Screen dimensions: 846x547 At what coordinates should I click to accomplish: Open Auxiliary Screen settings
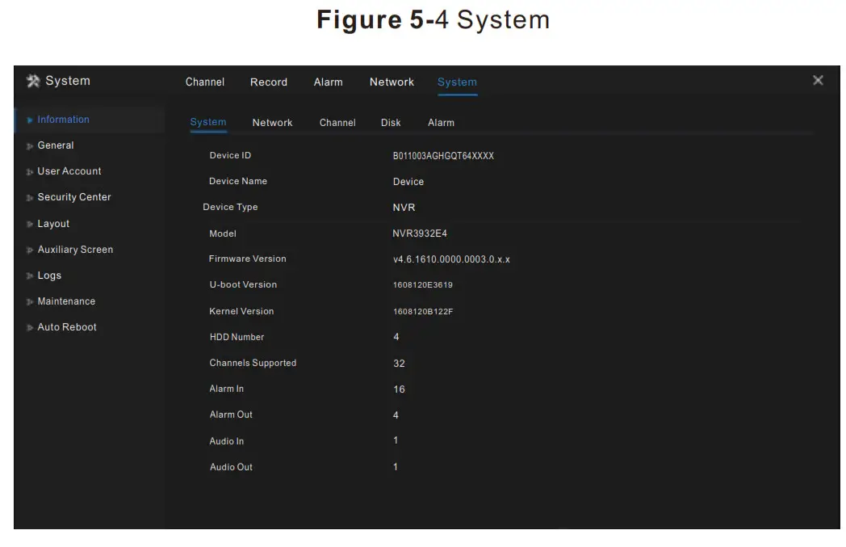coord(75,249)
